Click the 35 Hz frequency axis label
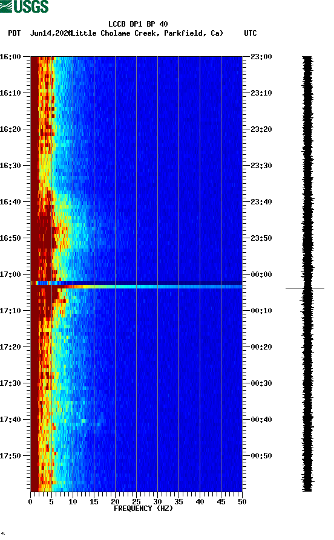 178,502
